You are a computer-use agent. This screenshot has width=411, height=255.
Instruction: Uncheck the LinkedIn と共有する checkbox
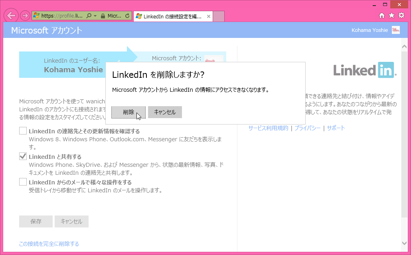23,156
